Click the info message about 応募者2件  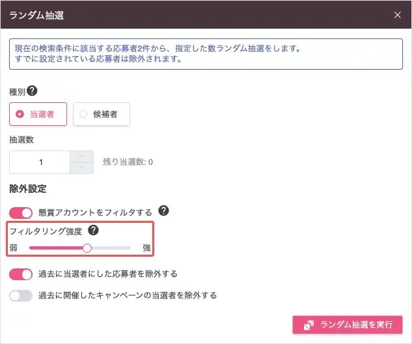pos(206,54)
